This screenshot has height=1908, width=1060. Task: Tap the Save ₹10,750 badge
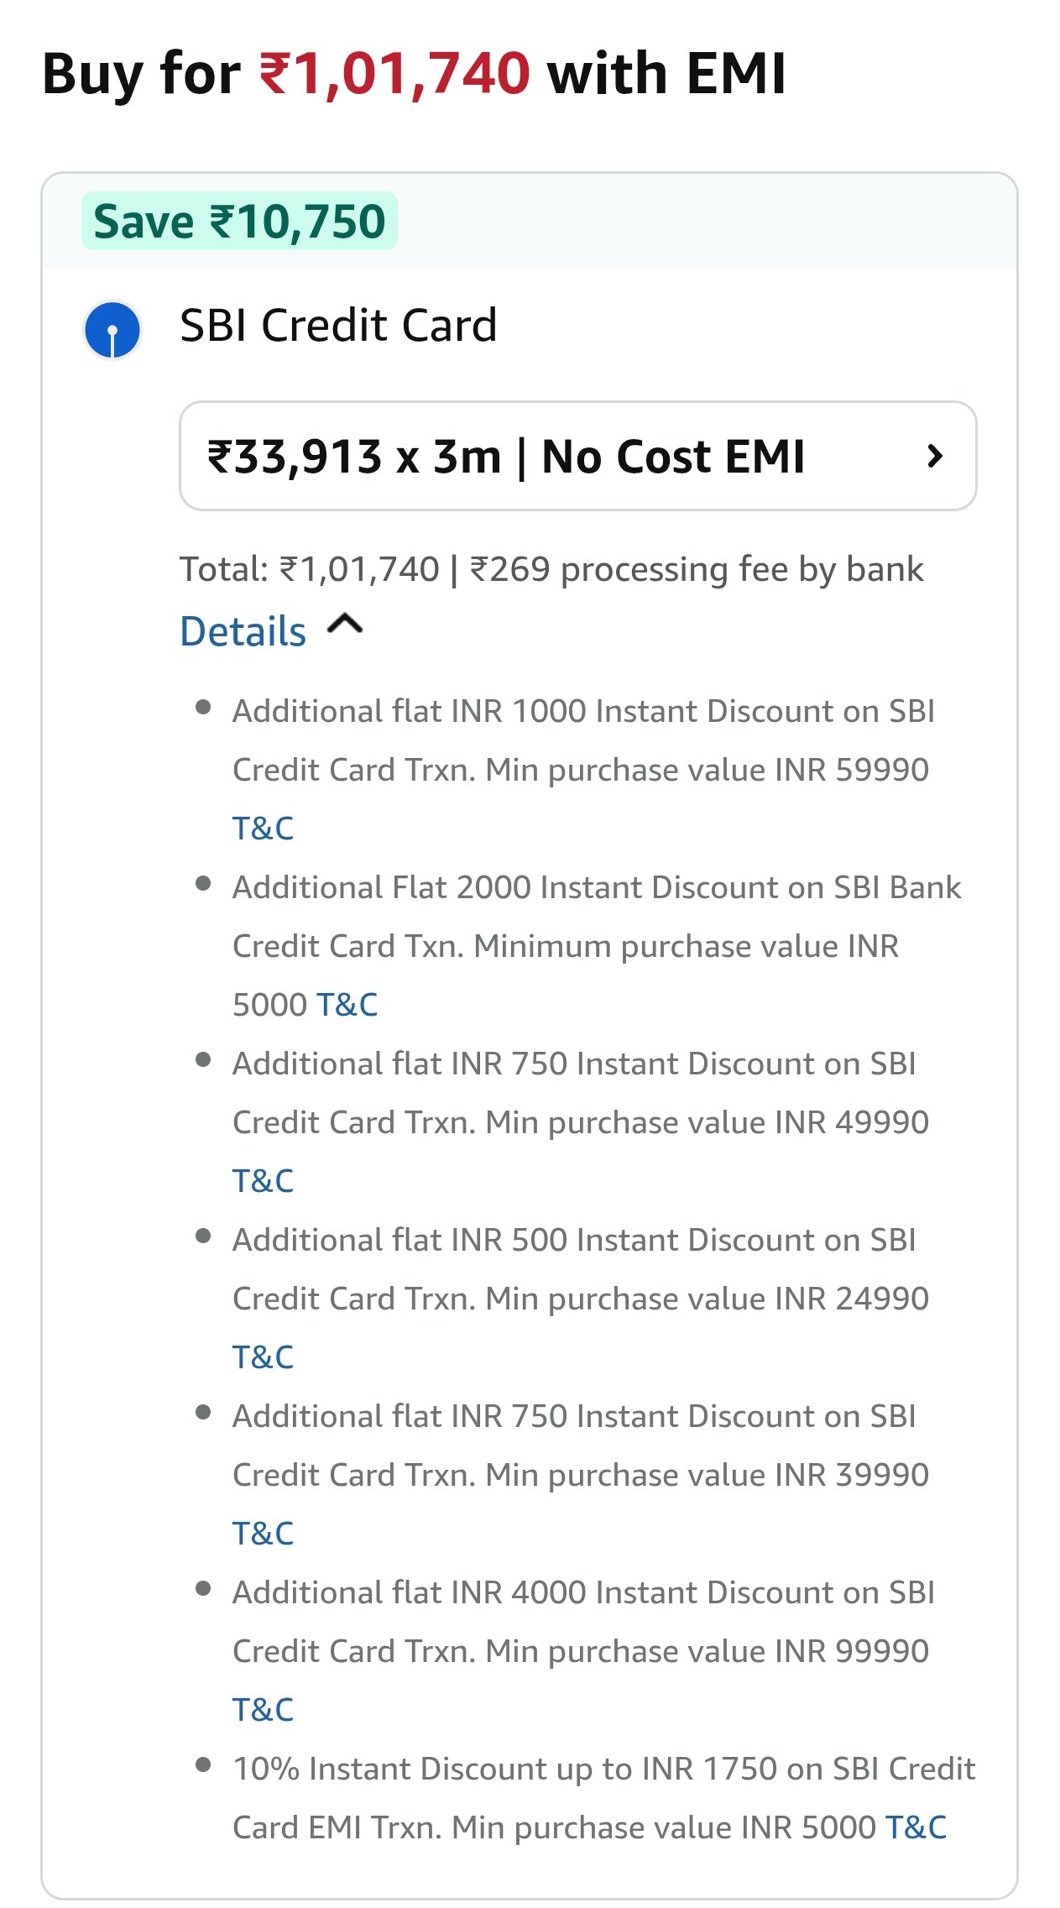click(x=239, y=222)
